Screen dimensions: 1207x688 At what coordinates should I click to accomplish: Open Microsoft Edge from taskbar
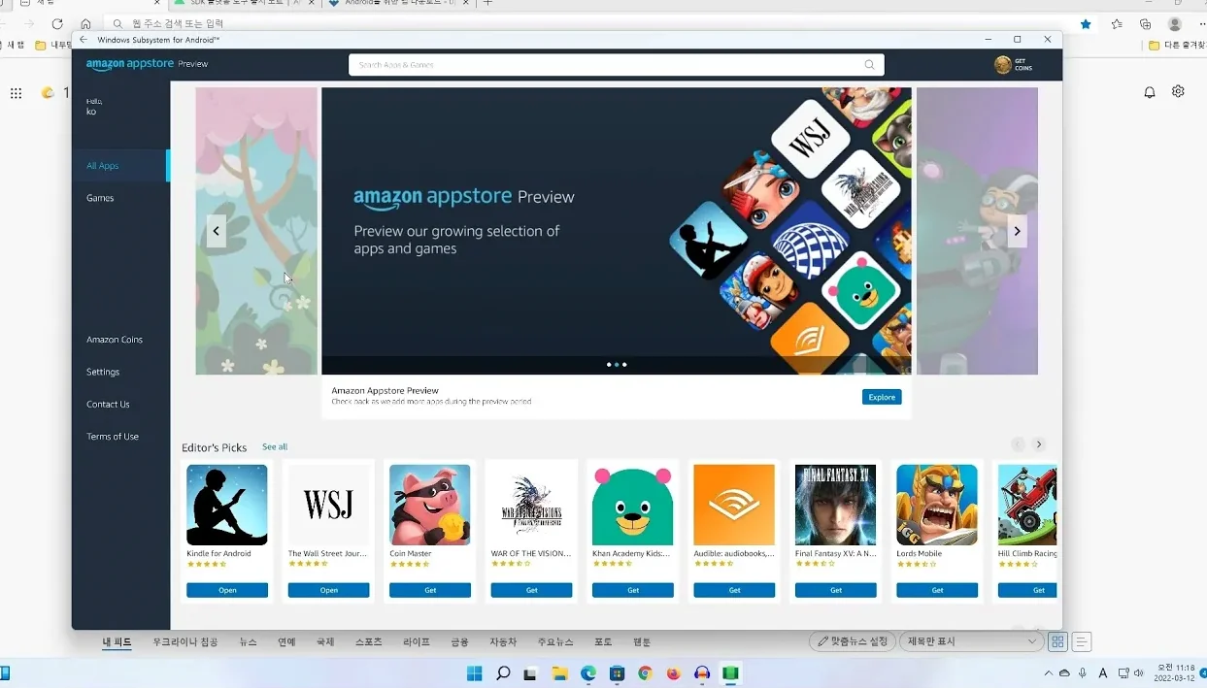pos(588,672)
